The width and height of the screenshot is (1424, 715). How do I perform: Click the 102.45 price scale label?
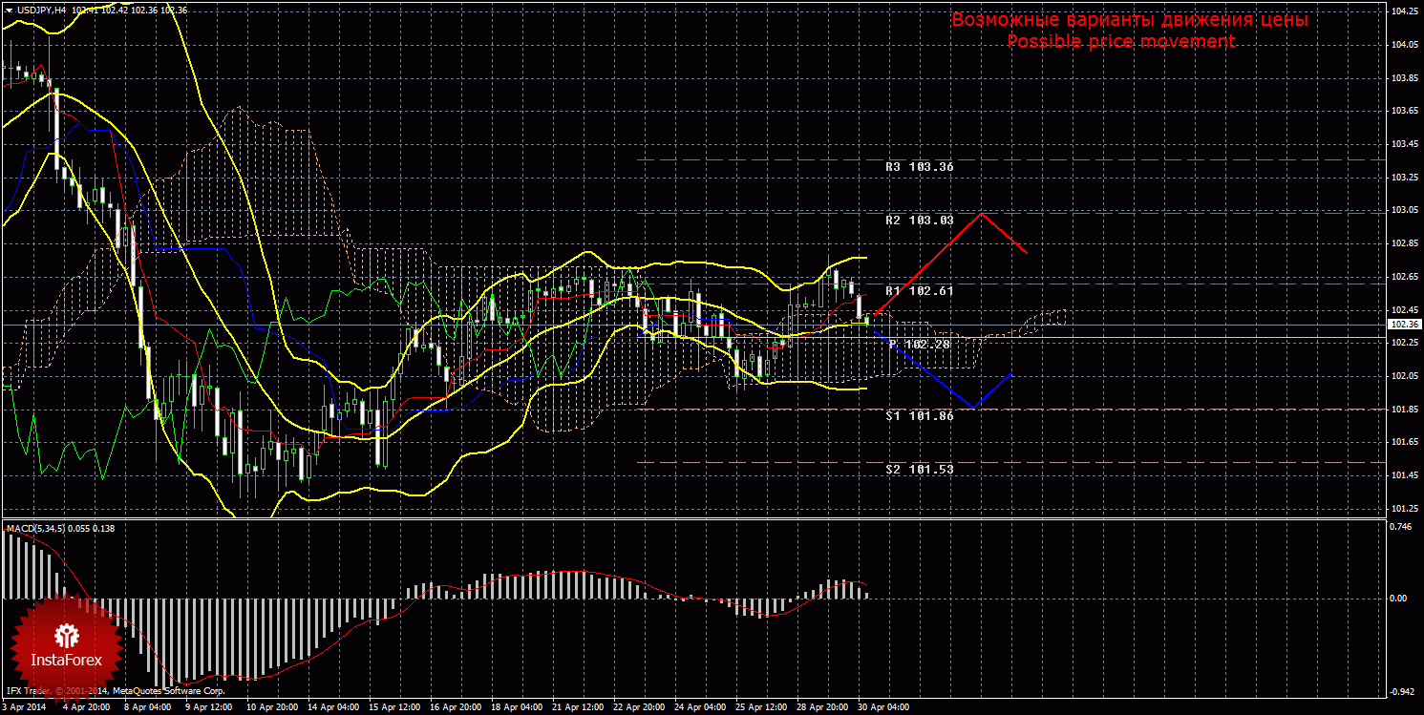coord(1404,309)
